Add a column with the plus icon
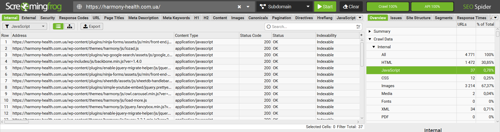Viewport: 500px width, 132px height. pyautogui.click(x=361, y=35)
